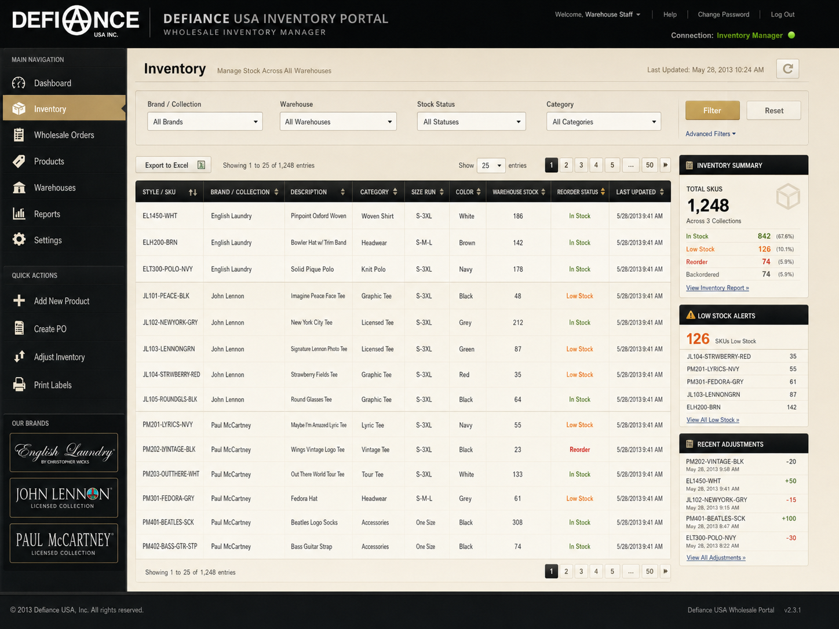Click the Category column sort arrows
839x629 pixels.
[395, 192]
